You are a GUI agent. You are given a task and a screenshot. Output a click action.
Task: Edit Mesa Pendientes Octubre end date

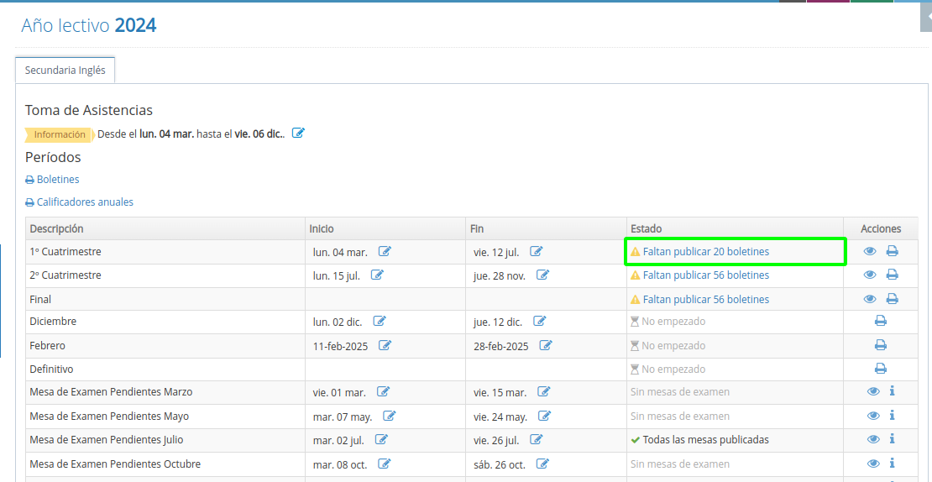pyautogui.click(x=542, y=464)
